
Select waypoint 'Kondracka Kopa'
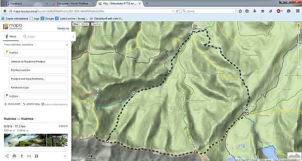coord(38,88)
